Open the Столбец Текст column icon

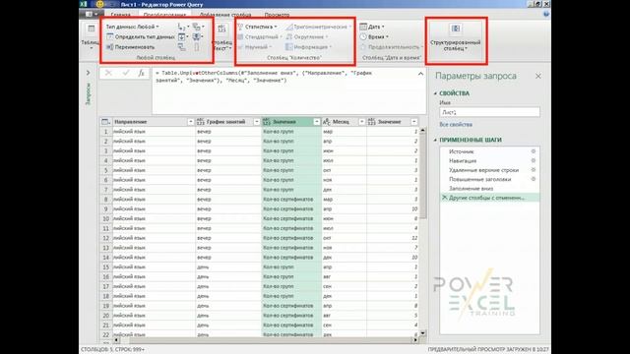[221, 29]
